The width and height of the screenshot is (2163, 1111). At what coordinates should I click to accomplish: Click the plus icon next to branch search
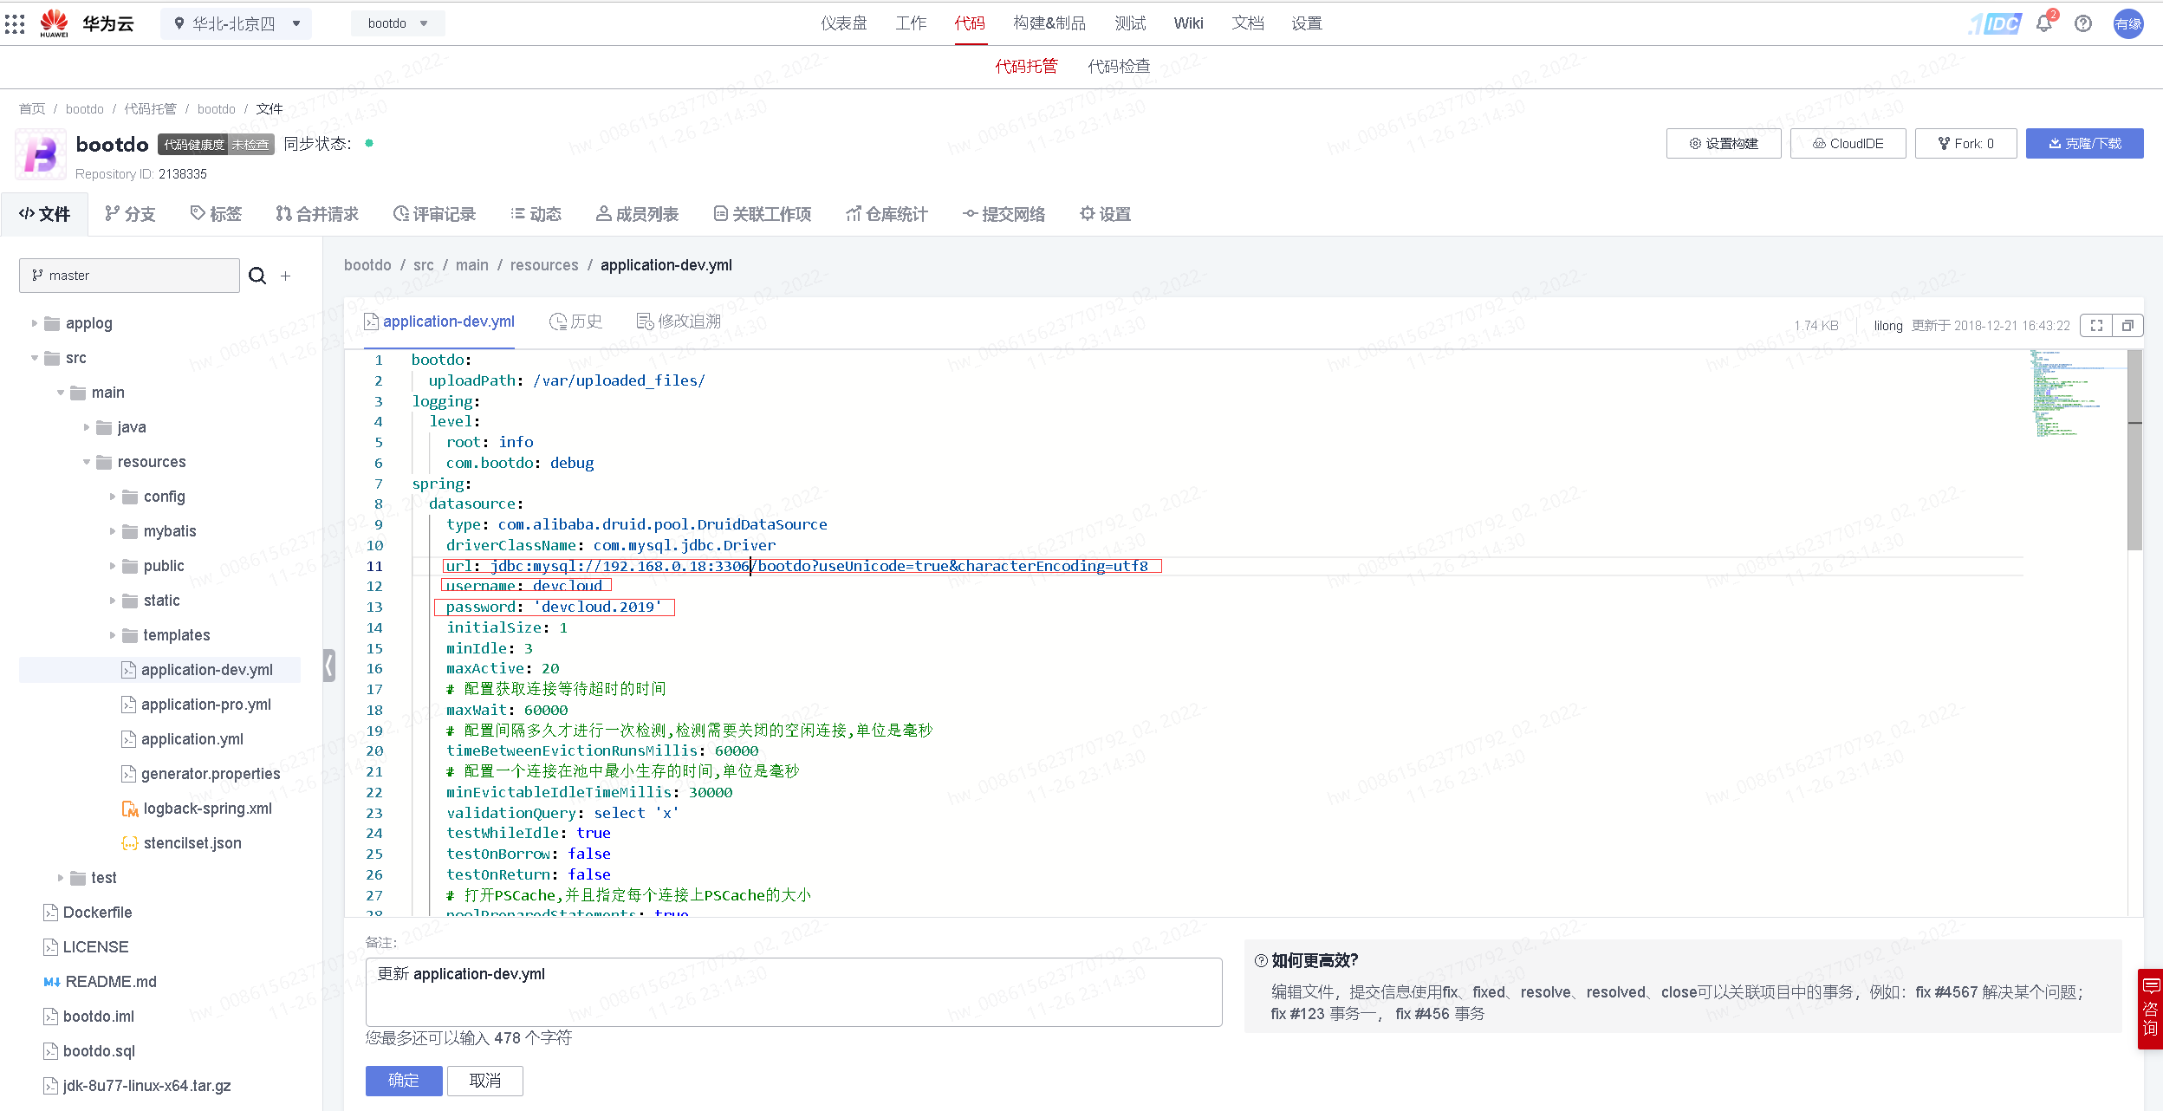coord(286,276)
